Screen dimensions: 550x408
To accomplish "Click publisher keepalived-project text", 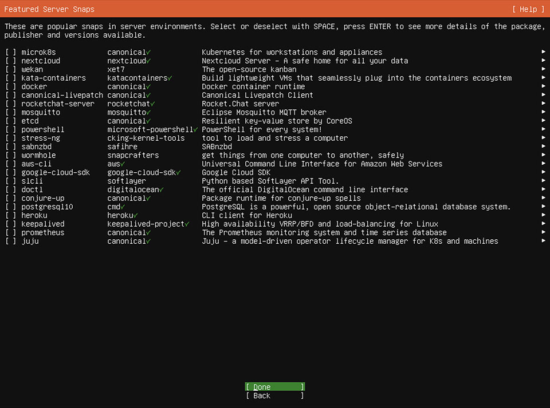I will pos(146,224).
